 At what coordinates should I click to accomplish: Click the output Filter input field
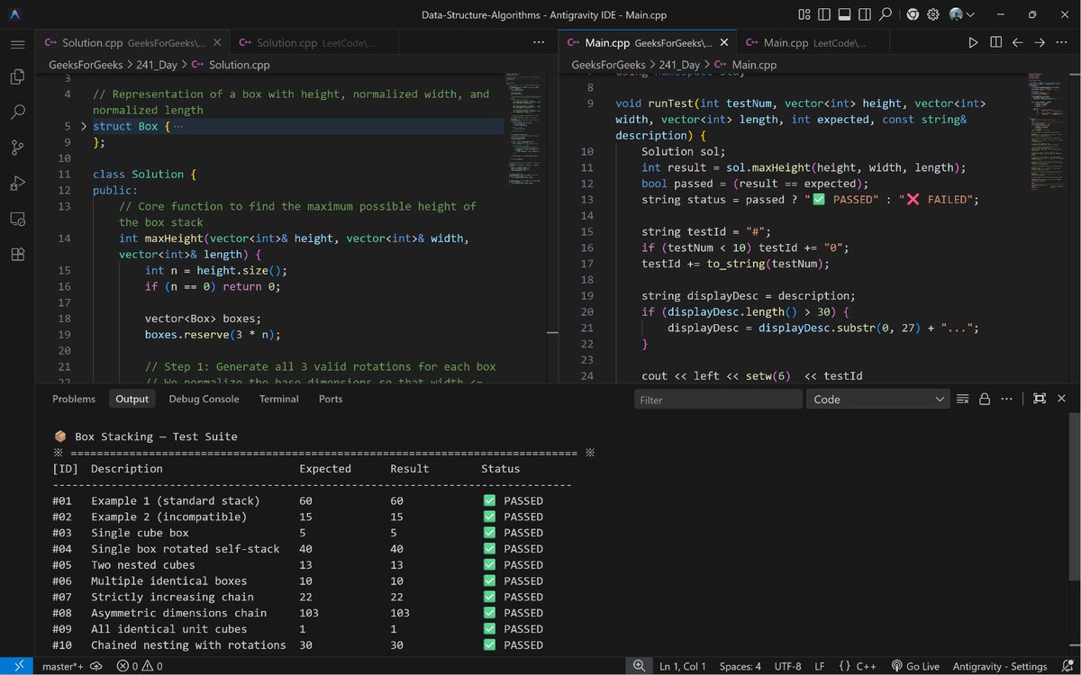click(718, 400)
